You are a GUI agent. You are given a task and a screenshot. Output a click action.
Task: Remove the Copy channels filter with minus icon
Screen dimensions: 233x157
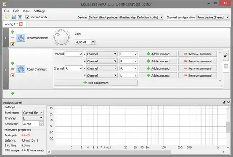pyautogui.click(x=13, y=69)
